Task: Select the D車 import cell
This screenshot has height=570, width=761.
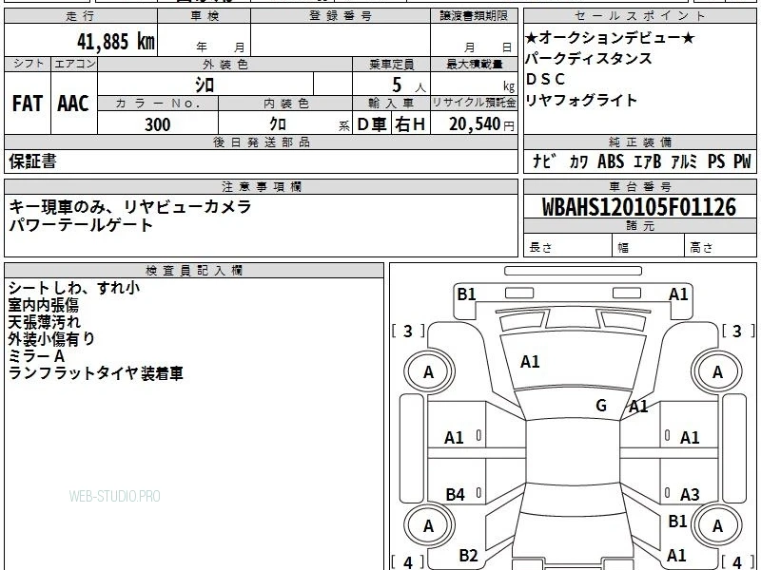Action: point(372,124)
